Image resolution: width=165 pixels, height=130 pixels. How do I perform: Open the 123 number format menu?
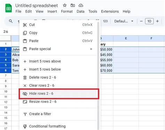pyautogui.click(x=105, y=21)
